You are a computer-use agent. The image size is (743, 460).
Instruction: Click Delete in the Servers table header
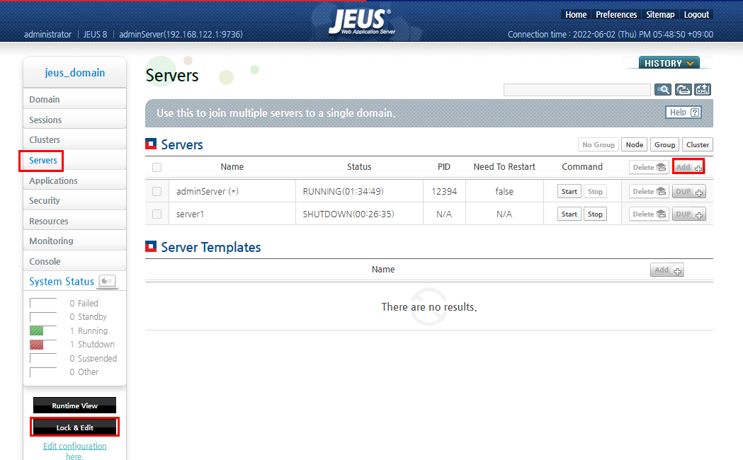coord(649,167)
